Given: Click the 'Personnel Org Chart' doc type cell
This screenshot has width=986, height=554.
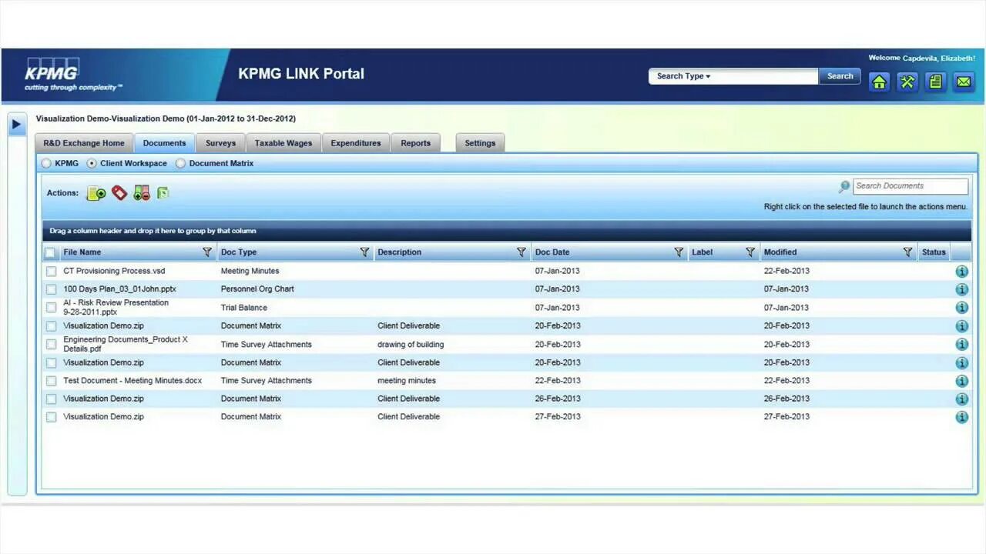Looking at the screenshot, I should pyautogui.click(x=257, y=289).
